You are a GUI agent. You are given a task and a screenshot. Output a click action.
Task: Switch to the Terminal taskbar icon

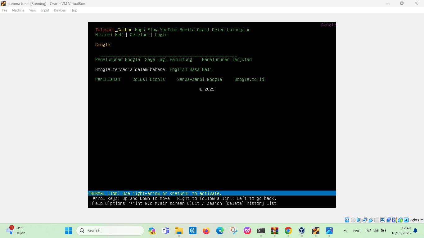[261, 231]
